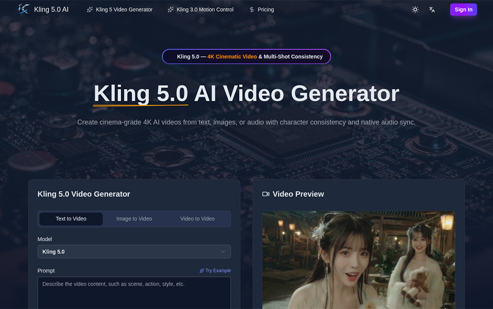Screen dimensions: 493x309
Task: Open the language switcher icon
Action: pyautogui.click(x=432, y=9)
